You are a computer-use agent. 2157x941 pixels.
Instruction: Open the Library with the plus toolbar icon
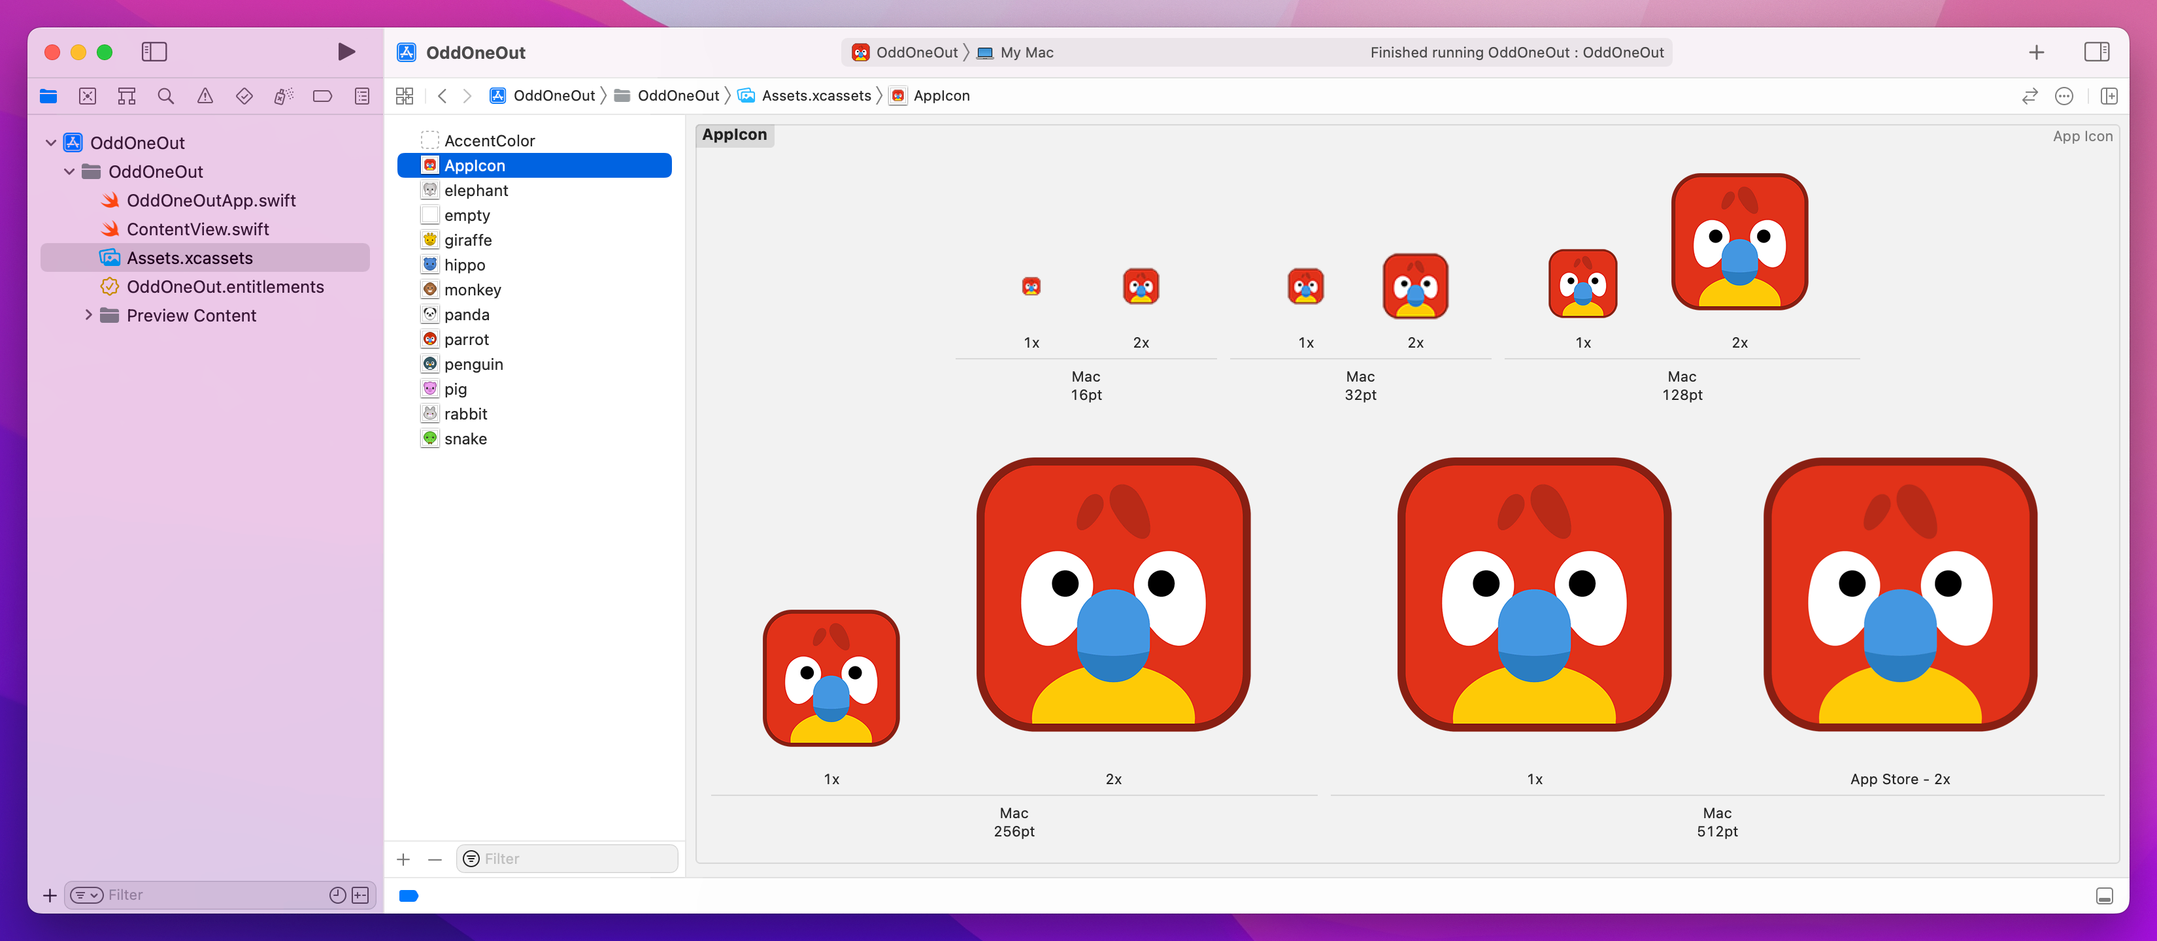(x=2037, y=51)
